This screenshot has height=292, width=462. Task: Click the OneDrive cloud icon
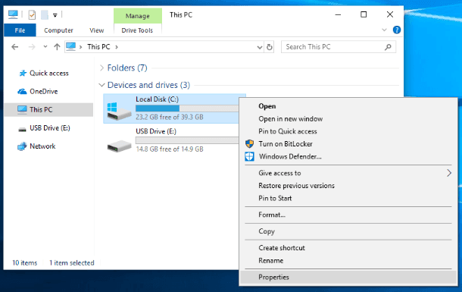(x=22, y=92)
